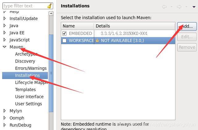
Task: Select the Run/Debug preferences category
Action: (20, 125)
